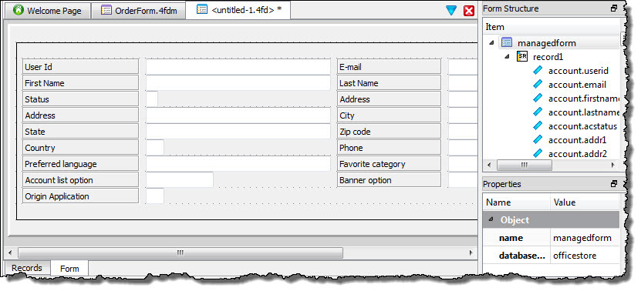Click the designer scrollbar right arrow
The width and height of the screenshot is (641, 291).
[x=471, y=253]
